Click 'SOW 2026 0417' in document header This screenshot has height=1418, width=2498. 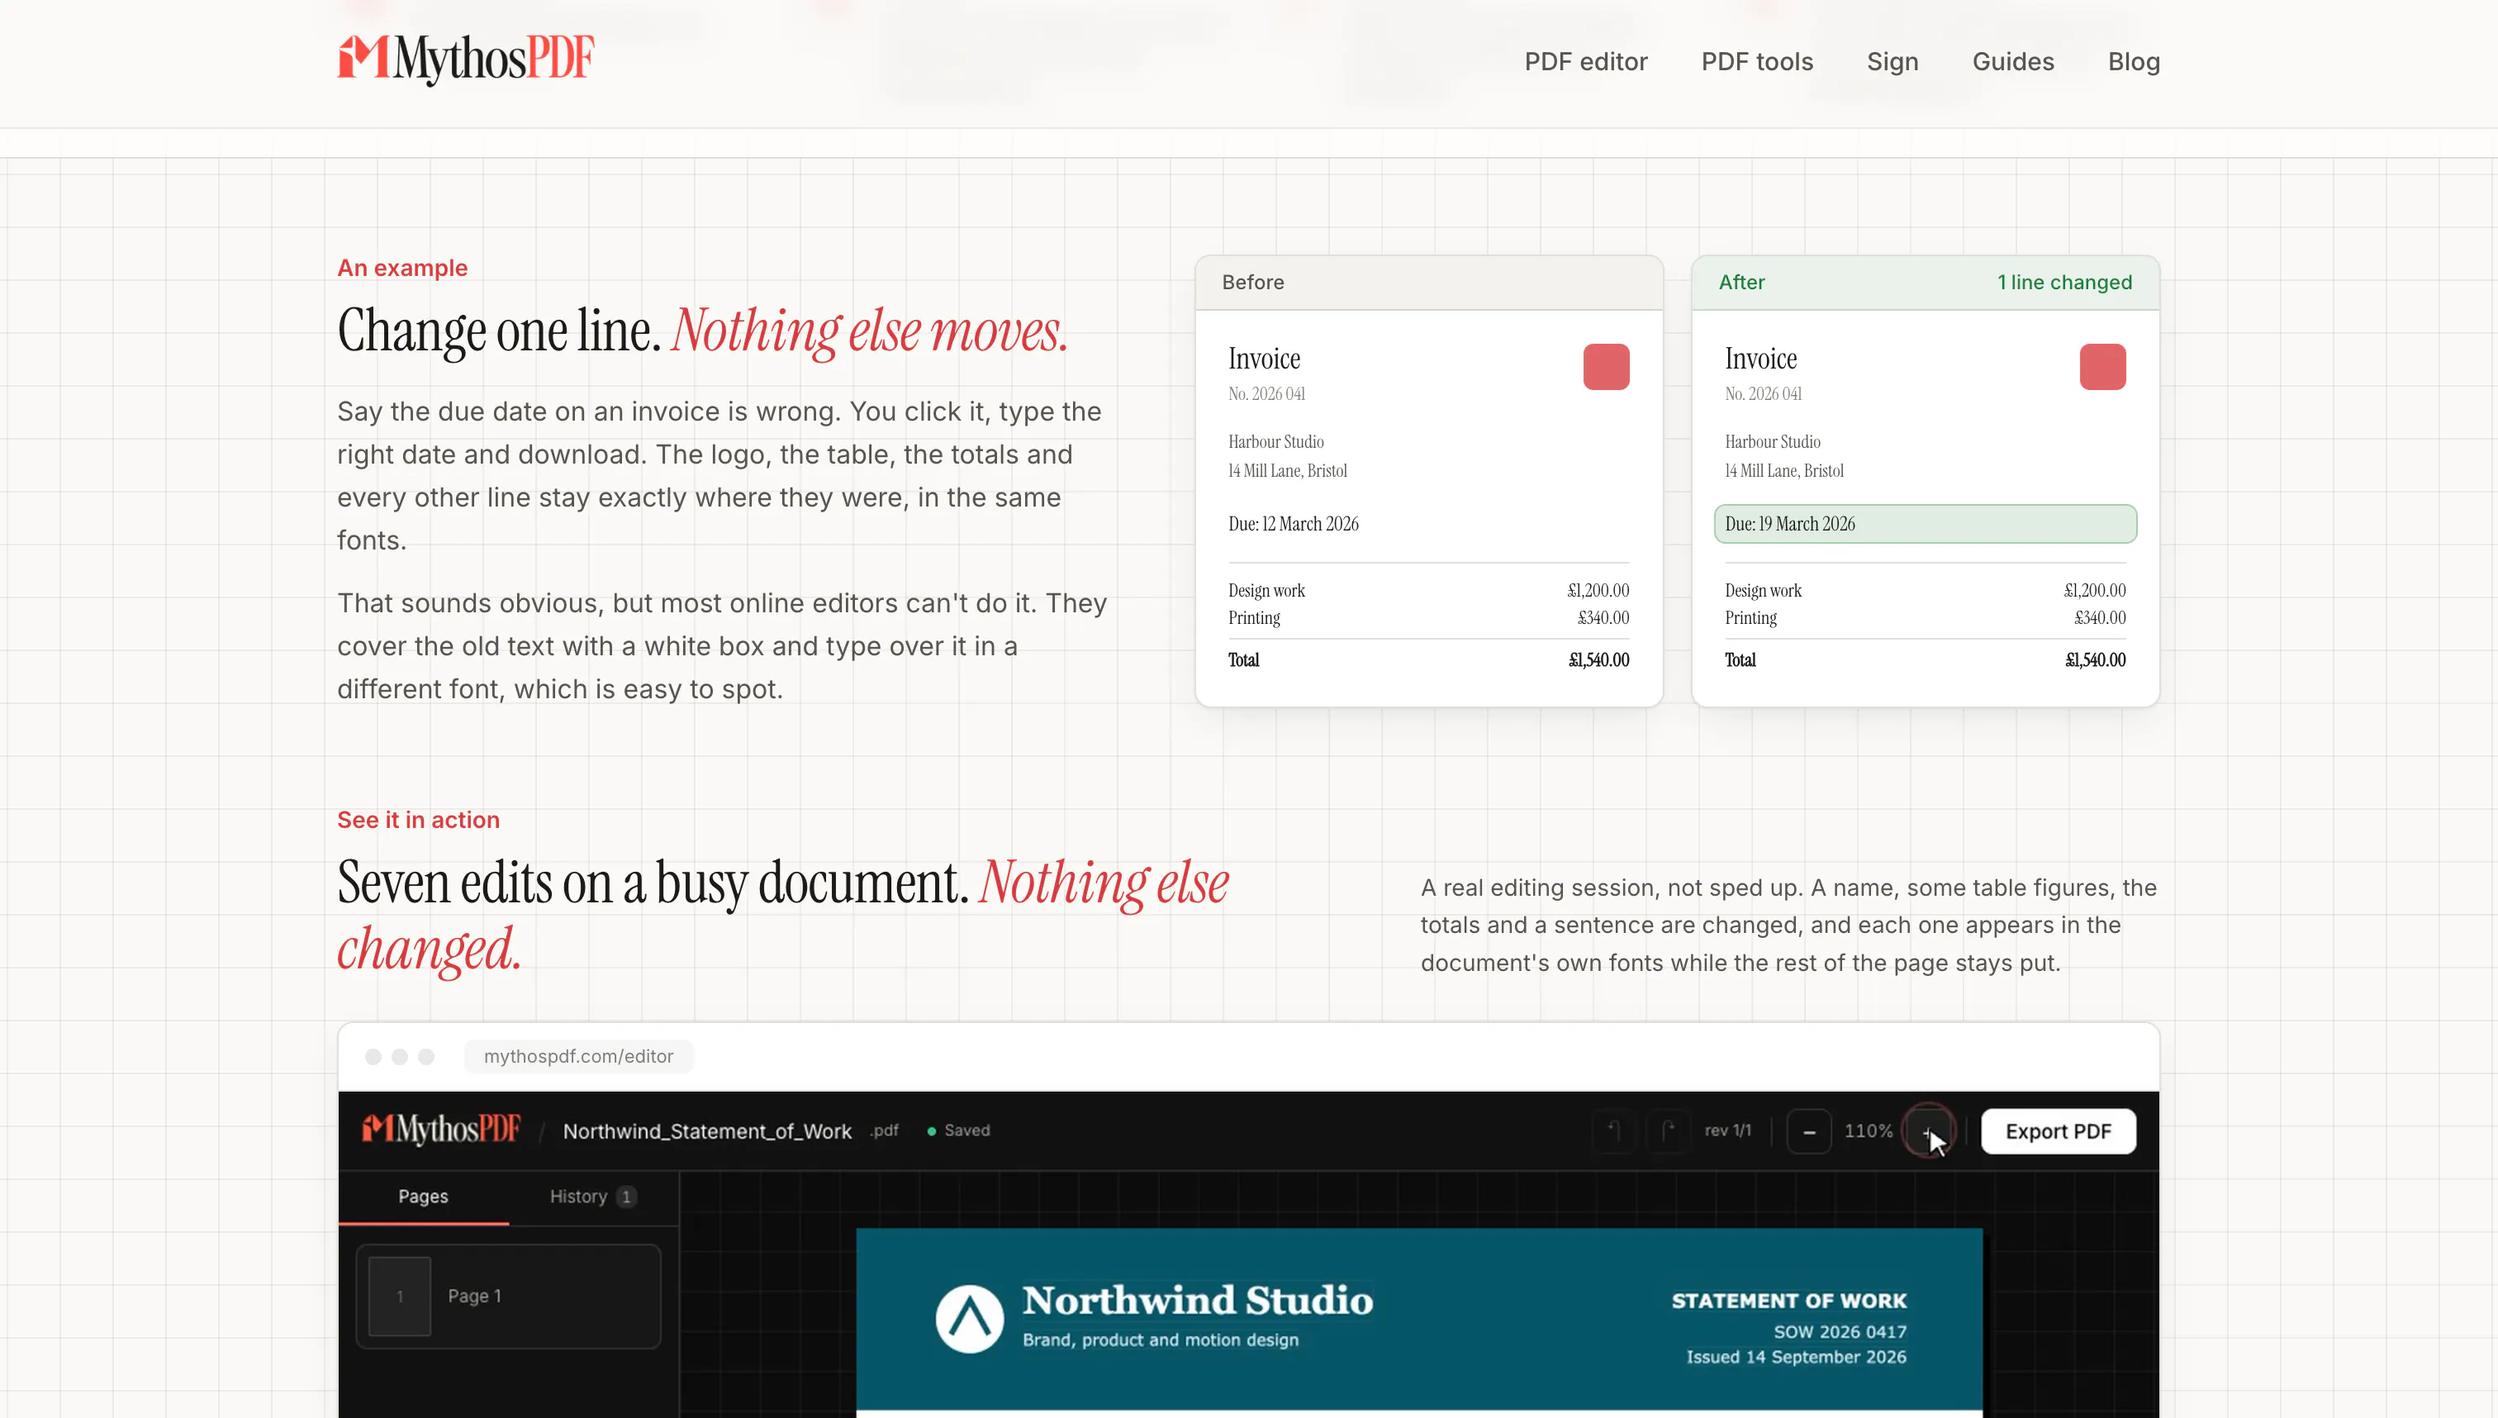[1839, 1331]
